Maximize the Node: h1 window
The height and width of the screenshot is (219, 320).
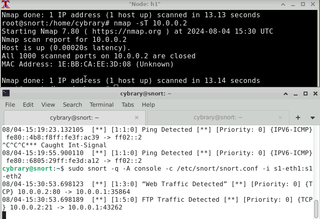(303, 4)
